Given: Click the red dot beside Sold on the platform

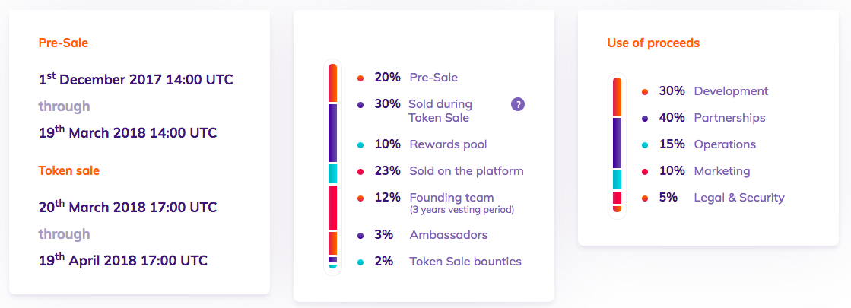Looking at the screenshot, I should pyautogui.click(x=360, y=172).
